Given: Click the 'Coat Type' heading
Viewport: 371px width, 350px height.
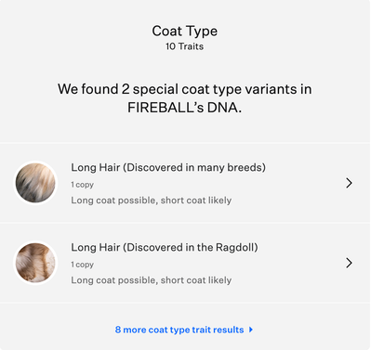Looking at the screenshot, I should [x=185, y=31].
